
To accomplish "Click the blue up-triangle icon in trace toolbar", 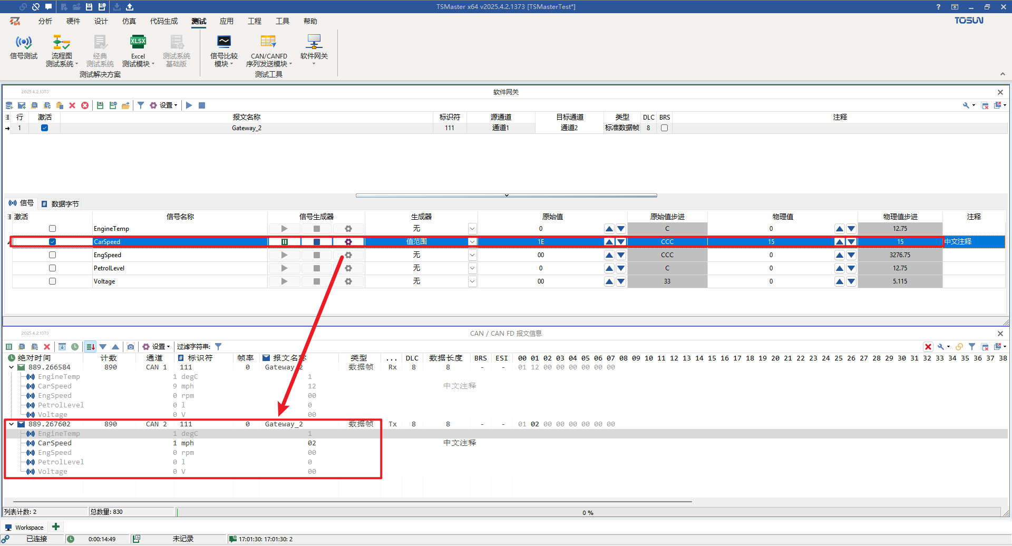I will [115, 347].
